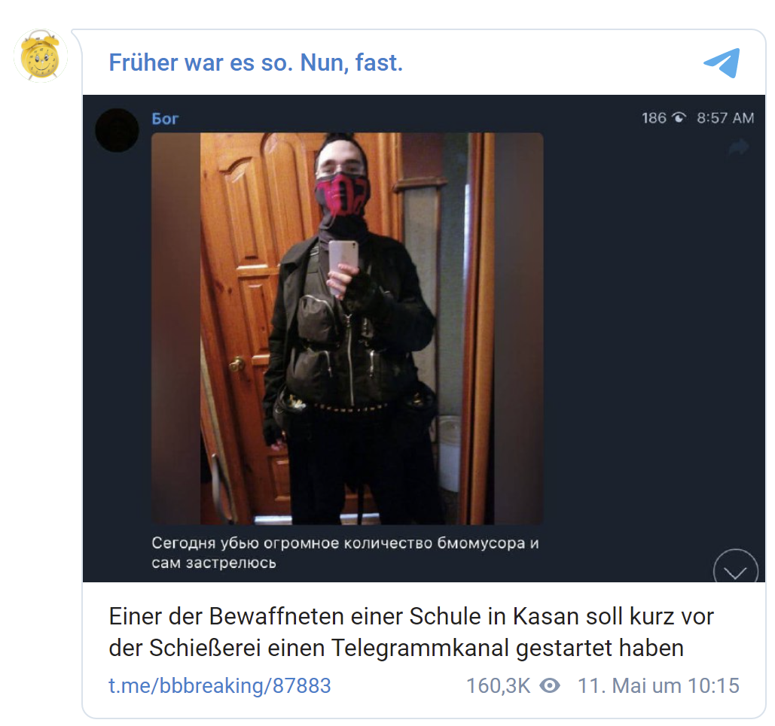Click the red mask in the photo
The height and width of the screenshot is (726, 775).
click(x=342, y=195)
